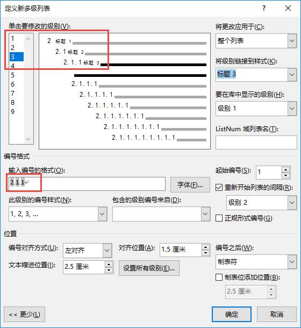Click the ListNum 域列表名 input field

coord(256,142)
